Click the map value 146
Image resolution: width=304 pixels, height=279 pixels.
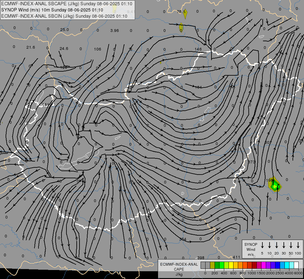(198, 49)
